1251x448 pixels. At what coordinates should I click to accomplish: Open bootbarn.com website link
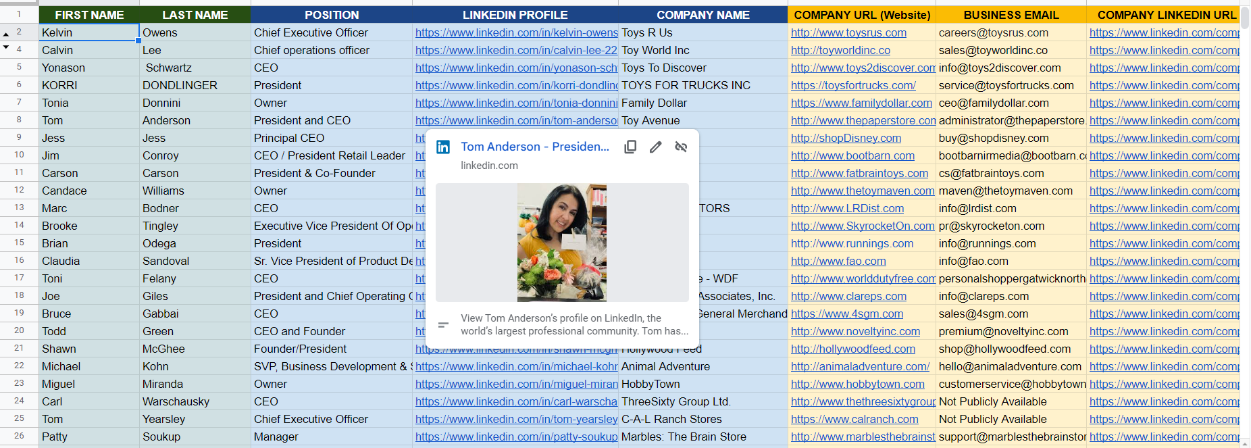852,155
